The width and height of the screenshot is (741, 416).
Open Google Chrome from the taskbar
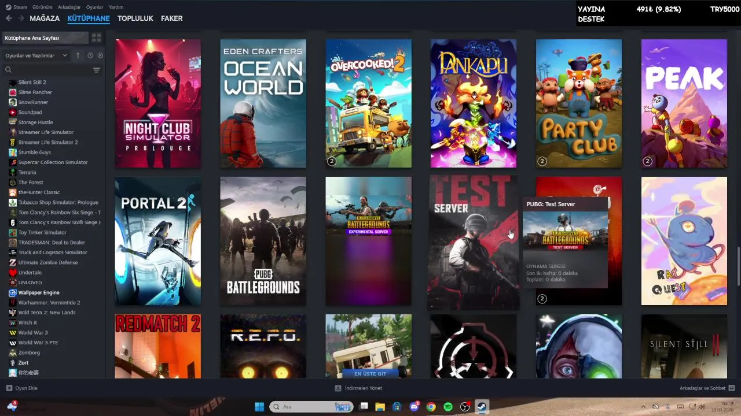431,407
